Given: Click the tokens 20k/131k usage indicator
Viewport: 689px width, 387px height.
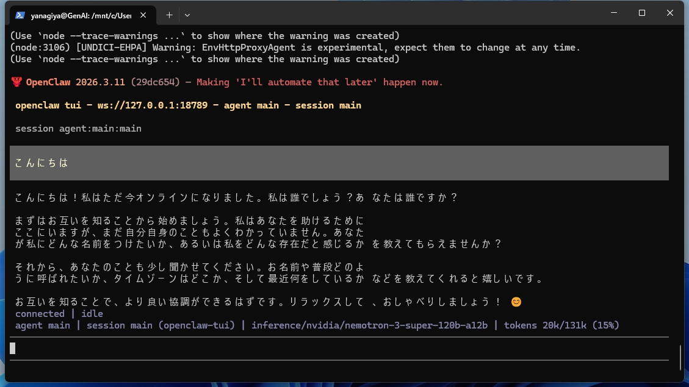Looking at the screenshot, I should [x=561, y=325].
